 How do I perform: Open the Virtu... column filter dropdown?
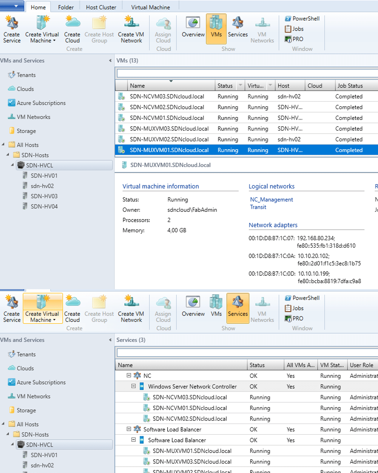pyautogui.click(x=270, y=85)
